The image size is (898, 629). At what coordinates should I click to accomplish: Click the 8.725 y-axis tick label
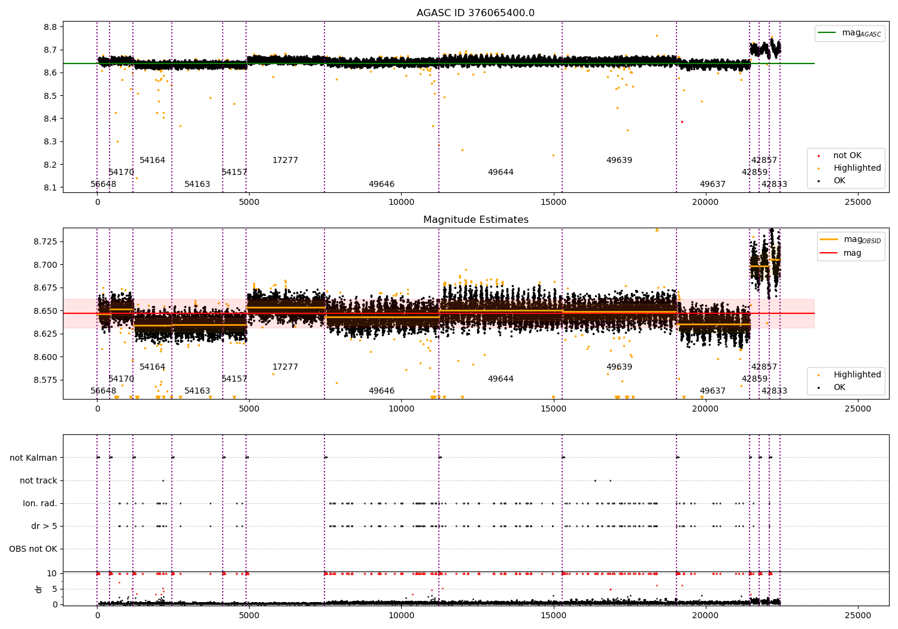(x=46, y=241)
